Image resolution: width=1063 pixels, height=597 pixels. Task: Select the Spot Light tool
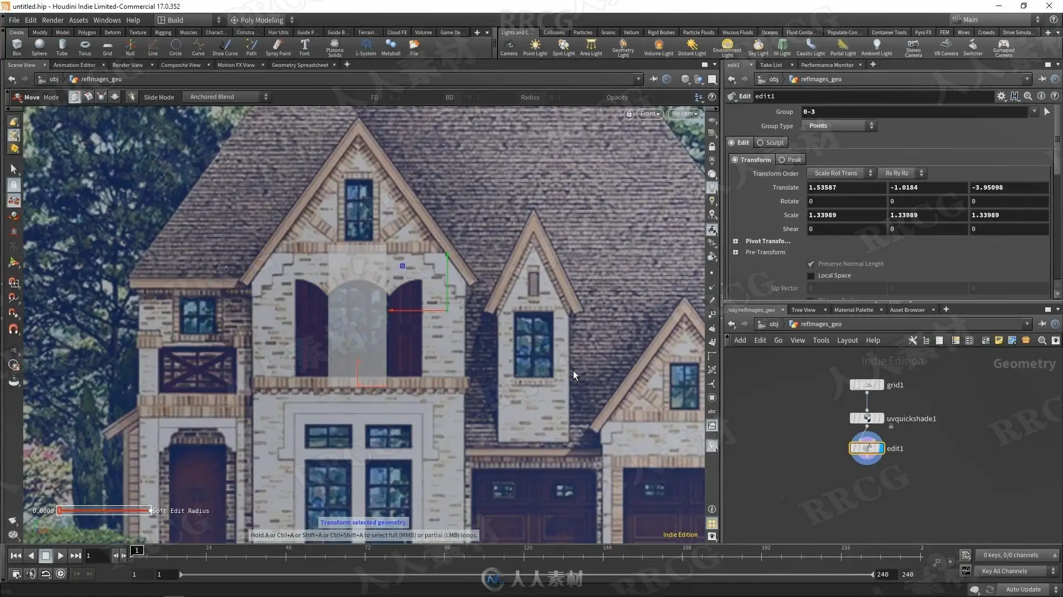pyautogui.click(x=563, y=47)
